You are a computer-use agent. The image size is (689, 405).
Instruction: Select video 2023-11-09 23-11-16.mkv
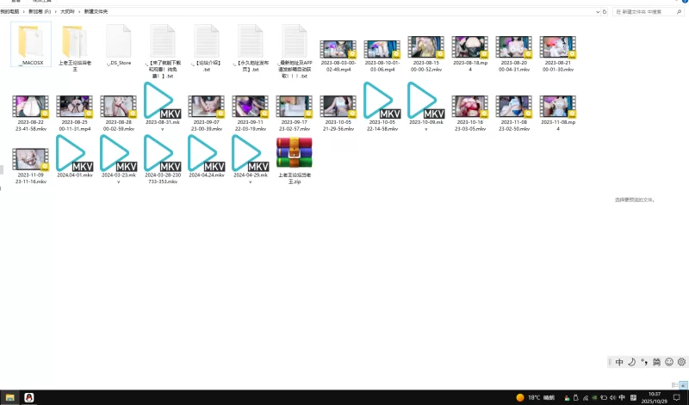tap(31, 166)
